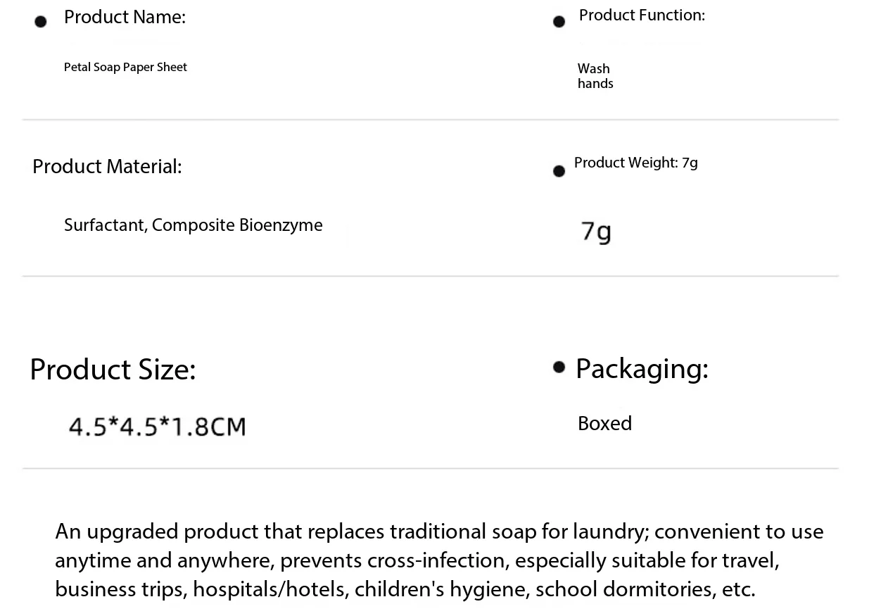This screenshot has width=888, height=616.
Task: Click the Wash hands text
Action: (x=595, y=76)
